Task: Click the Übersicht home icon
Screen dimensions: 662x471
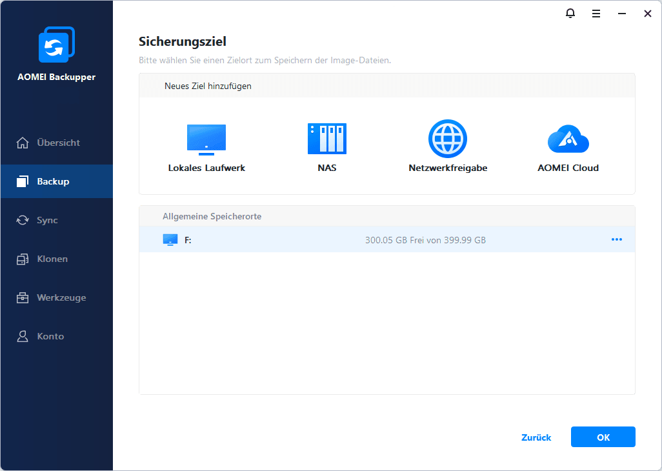Action: coord(23,143)
